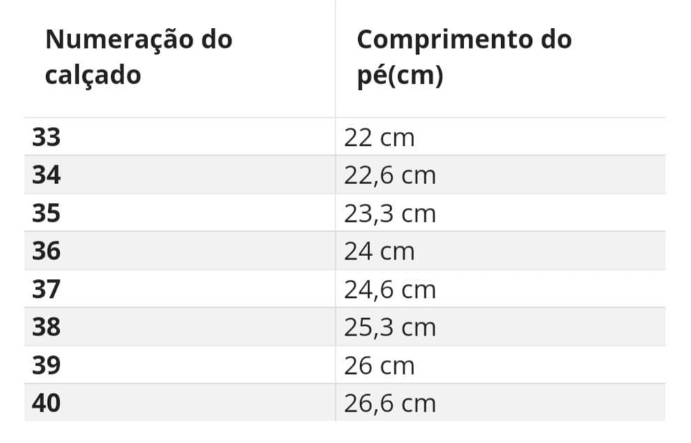691x443 pixels.
Task: Select shoe size 34 cell
Action: (47, 175)
